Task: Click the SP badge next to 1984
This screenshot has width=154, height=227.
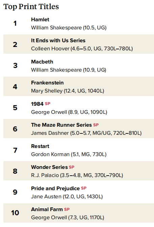Action: coord(48,104)
